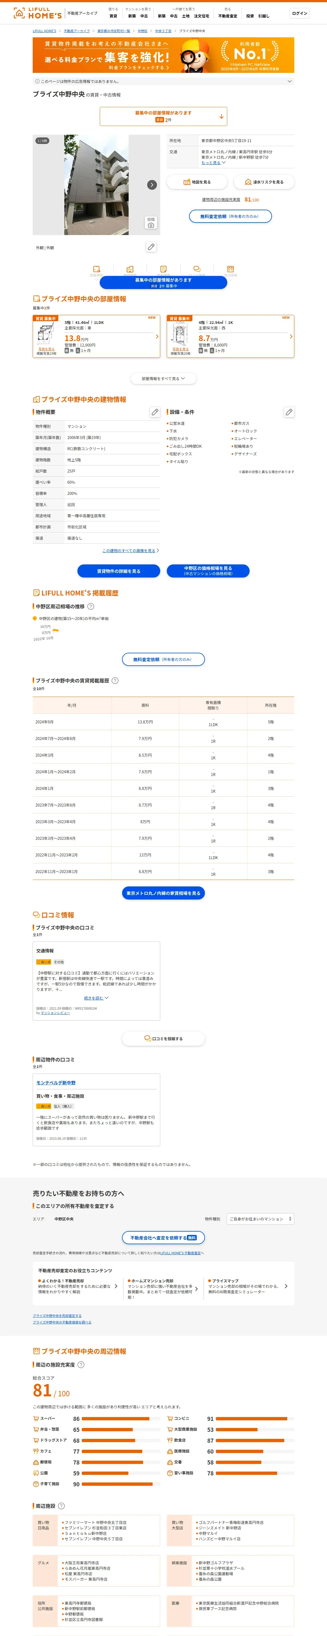
Task: Open この建物のすべての画像を見る link
Action: [x=129, y=551]
